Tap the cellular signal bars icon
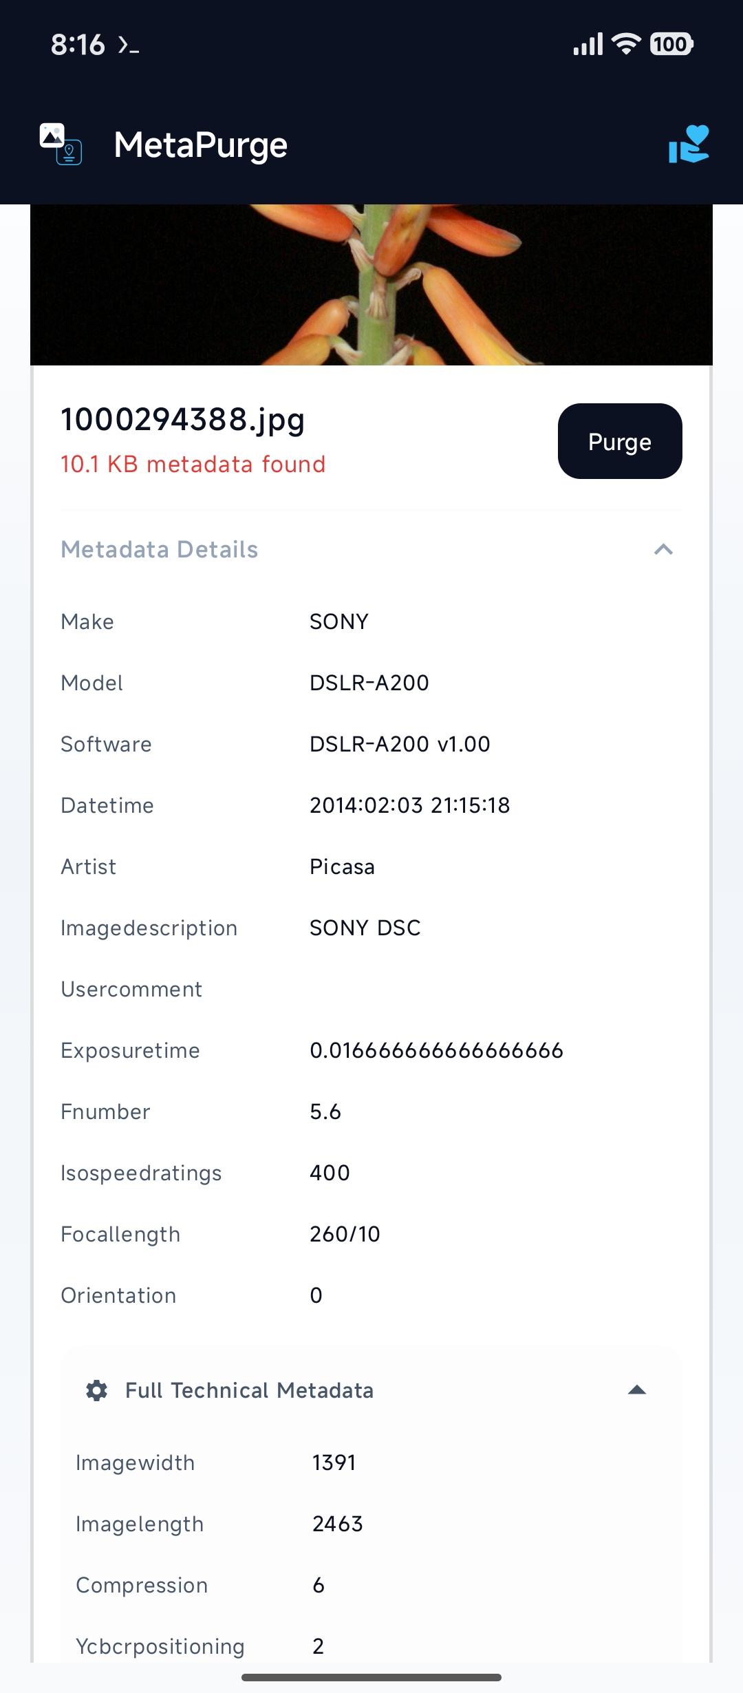 point(588,44)
